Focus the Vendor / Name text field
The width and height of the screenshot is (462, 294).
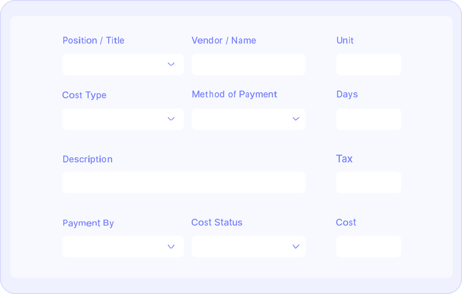pyautogui.click(x=248, y=64)
